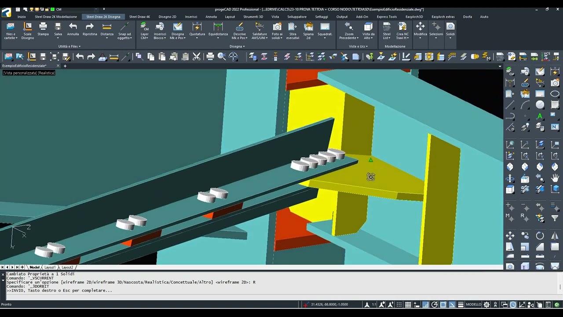This screenshot has width=563, height=317.
Task: Open the Scale Disegno tool
Action: pyautogui.click(x=27, y=31)
